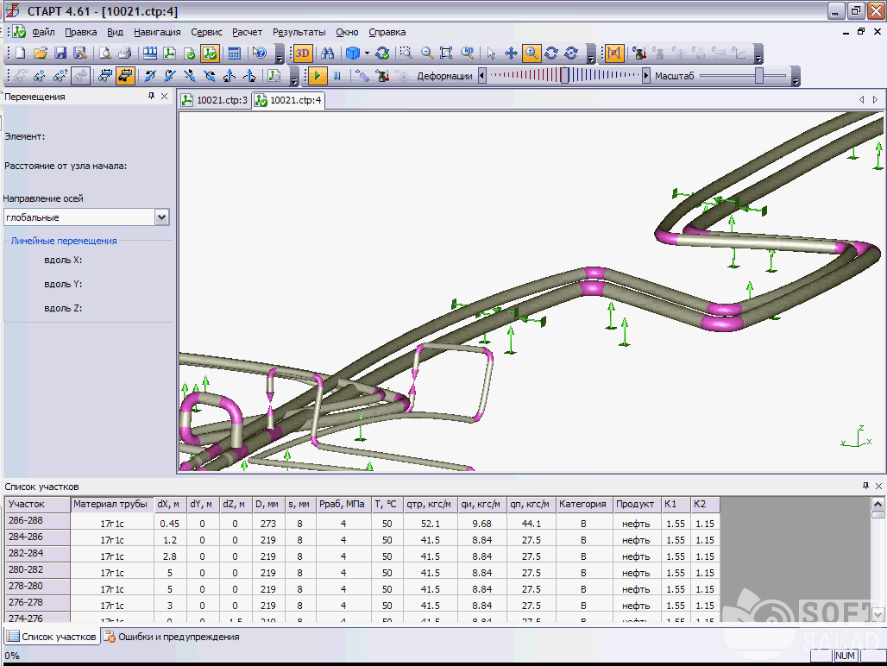Viewport: 887px width, 666px height.
Task: Select the Pan move arrows tool
Action: click(x=511, y=53)
